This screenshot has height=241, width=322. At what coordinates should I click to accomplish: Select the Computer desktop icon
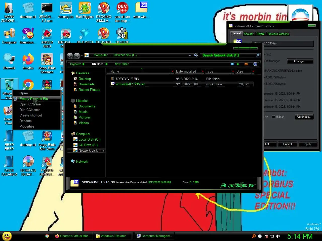pyautogui.click(x=9, y=36)
